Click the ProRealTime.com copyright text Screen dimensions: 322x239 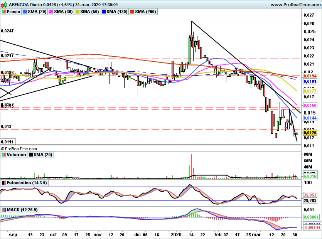pos(19,149)
